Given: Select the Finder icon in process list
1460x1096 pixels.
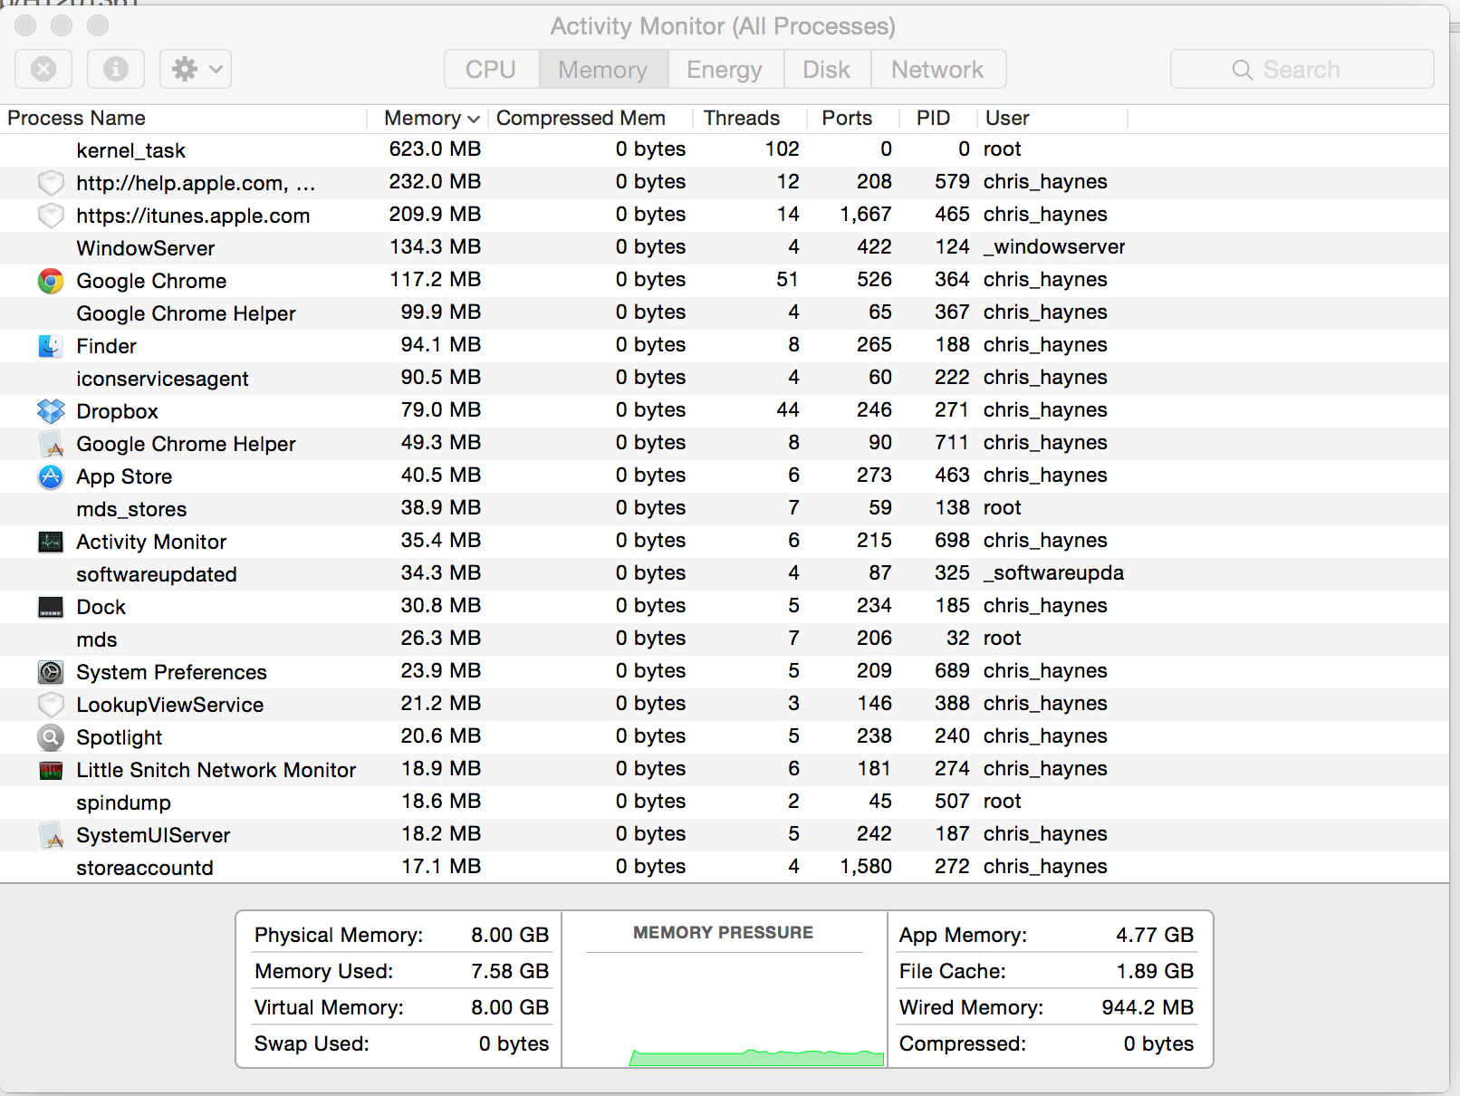Looking at the screenshot, I should tap(51, 346).
